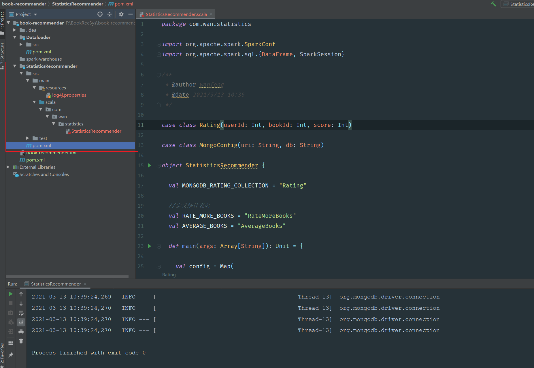Image resolution: width=534 pixels, height=368 pixels.
Task: Fold the doc comment at line 6
Action: point(158,75)
